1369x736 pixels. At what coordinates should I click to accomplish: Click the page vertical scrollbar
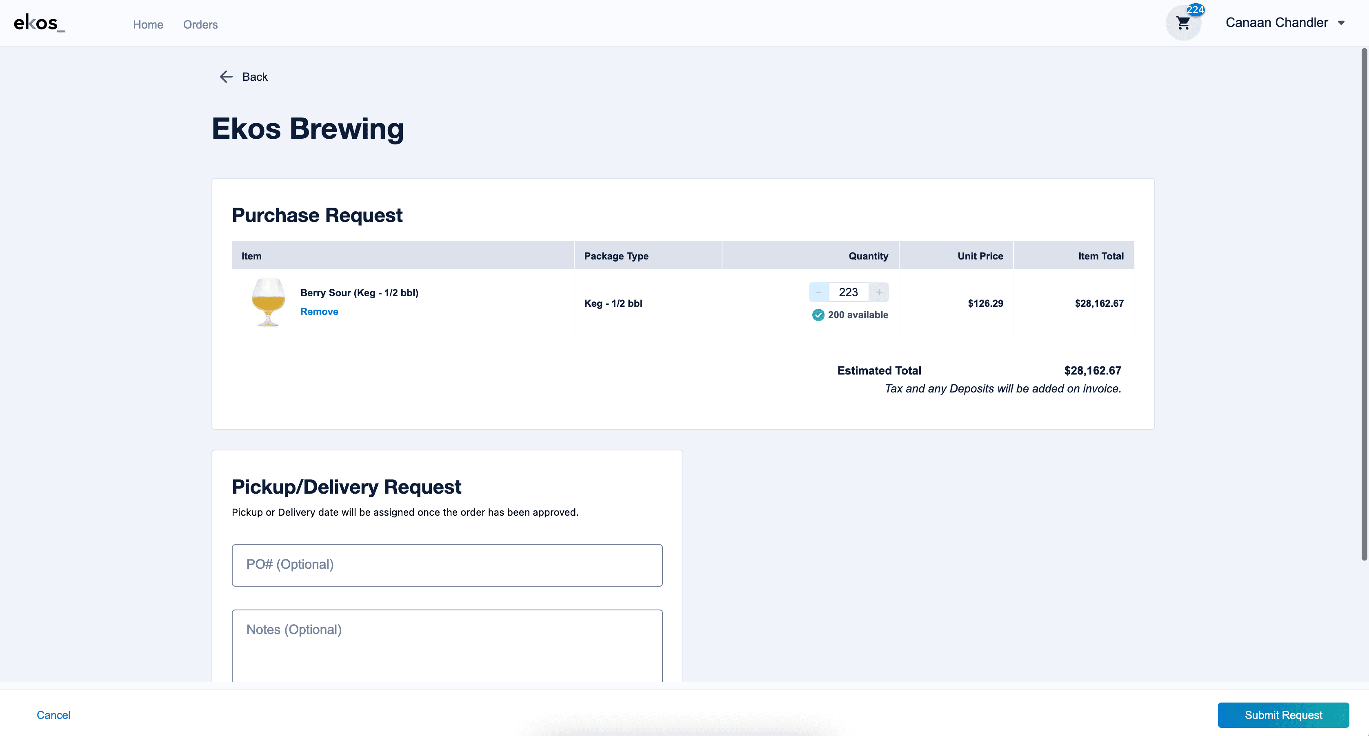tap(1364, 304)
